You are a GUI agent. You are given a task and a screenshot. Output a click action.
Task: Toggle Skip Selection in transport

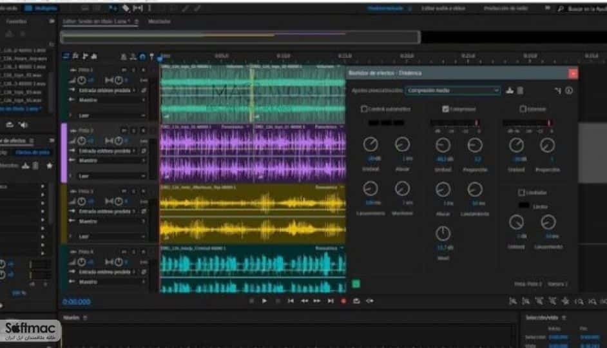[370, 301]
